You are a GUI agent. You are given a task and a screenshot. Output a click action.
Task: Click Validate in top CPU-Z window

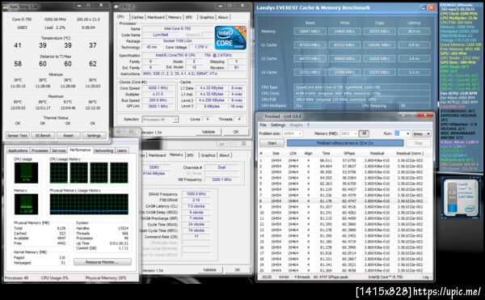pos(209,132)
